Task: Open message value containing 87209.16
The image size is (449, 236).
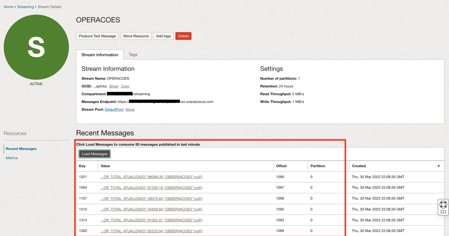Action: pyautogui.click(x=152, y=188)
